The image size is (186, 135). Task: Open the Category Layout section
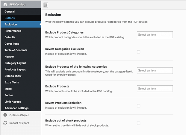click(15, 63)
